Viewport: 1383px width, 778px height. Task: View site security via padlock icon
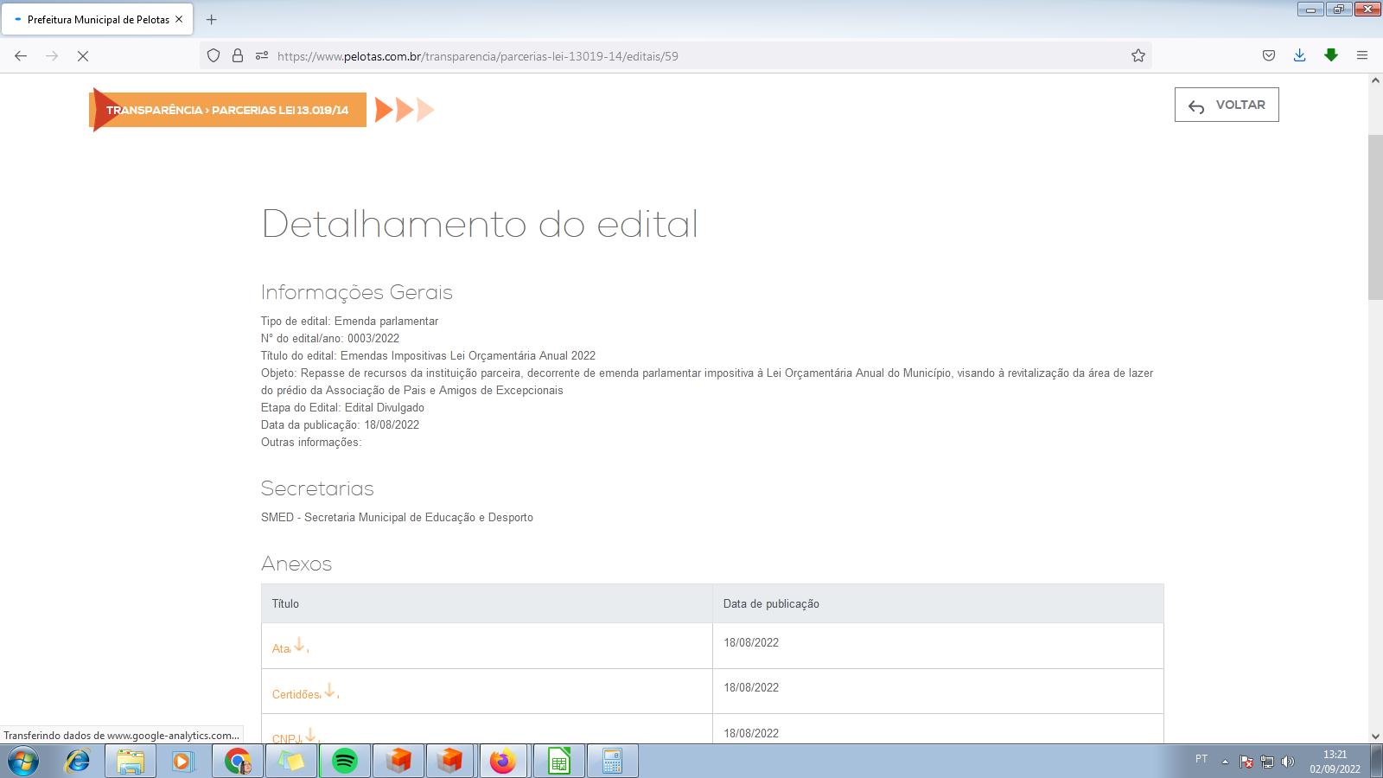coord(238,56)
